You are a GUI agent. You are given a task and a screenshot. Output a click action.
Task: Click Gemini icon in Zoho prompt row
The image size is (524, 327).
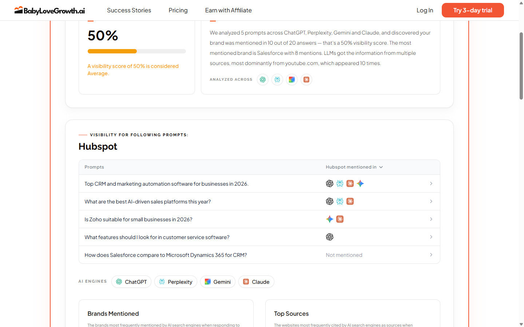click(x=330, y=219)
